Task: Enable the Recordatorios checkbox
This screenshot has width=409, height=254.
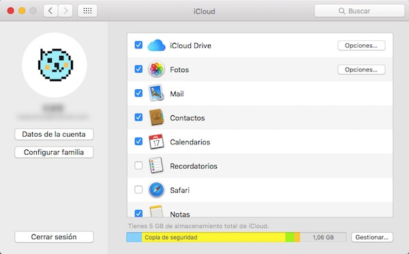Action: tap(138, 165)
